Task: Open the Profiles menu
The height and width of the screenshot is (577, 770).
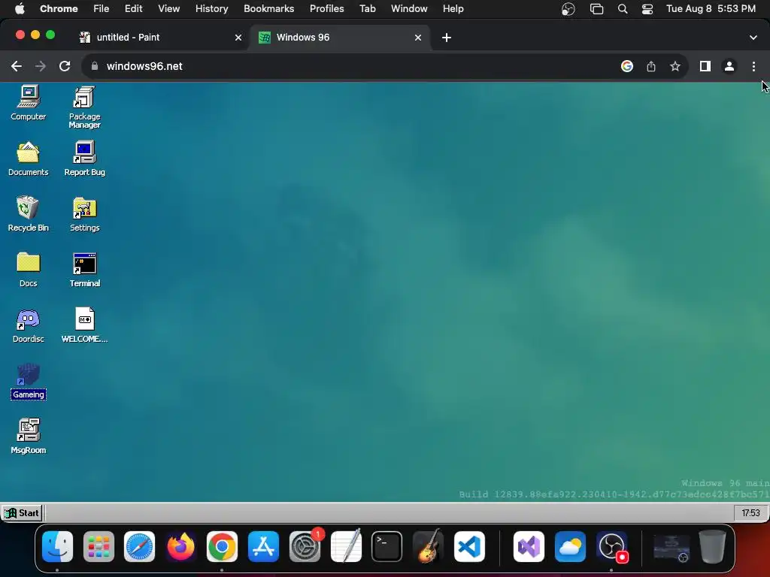Action: coord(326,9)
